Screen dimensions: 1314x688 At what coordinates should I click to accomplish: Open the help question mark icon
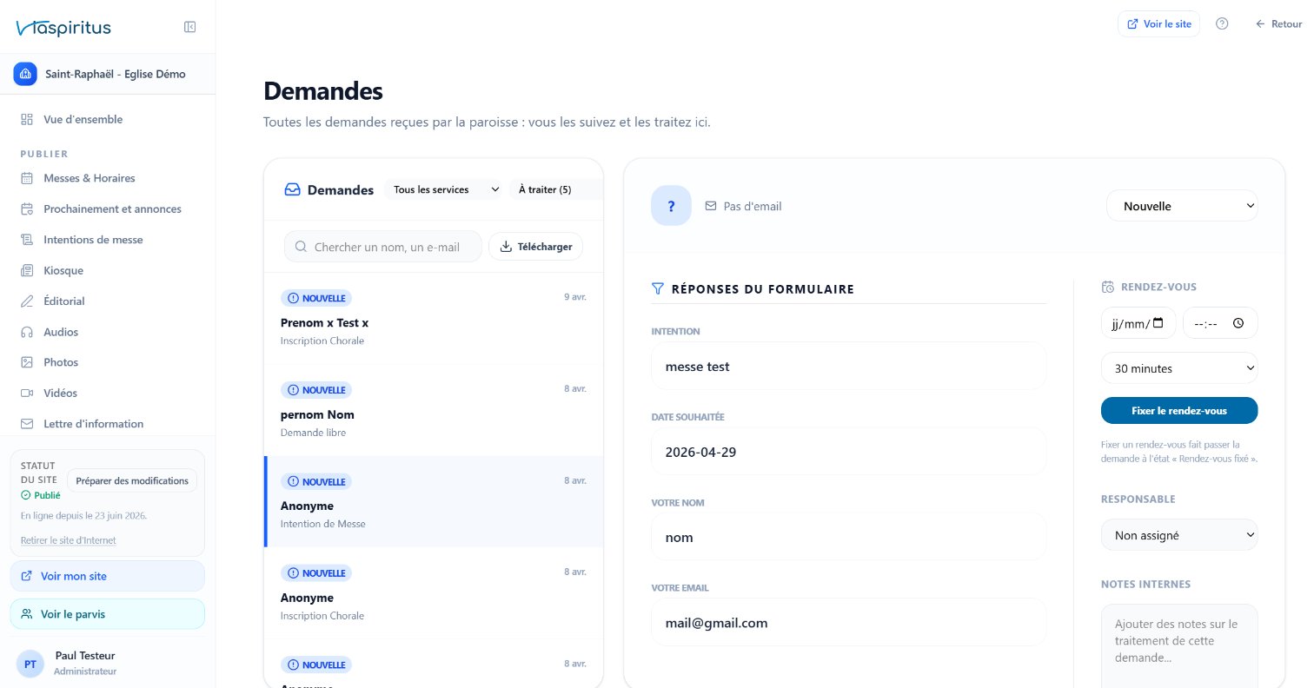(x=1222, y=24)
